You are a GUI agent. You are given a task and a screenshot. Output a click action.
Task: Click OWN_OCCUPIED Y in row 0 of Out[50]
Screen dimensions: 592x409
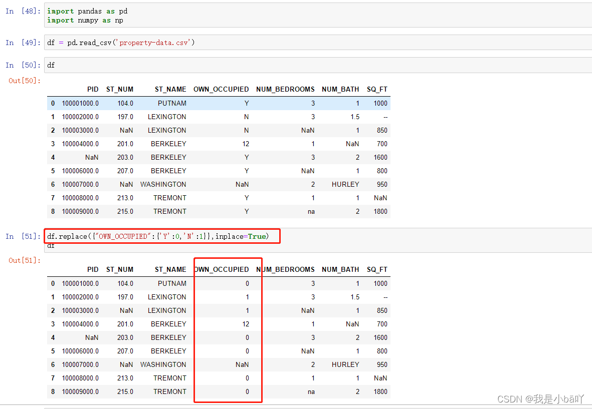pos(247,103)
